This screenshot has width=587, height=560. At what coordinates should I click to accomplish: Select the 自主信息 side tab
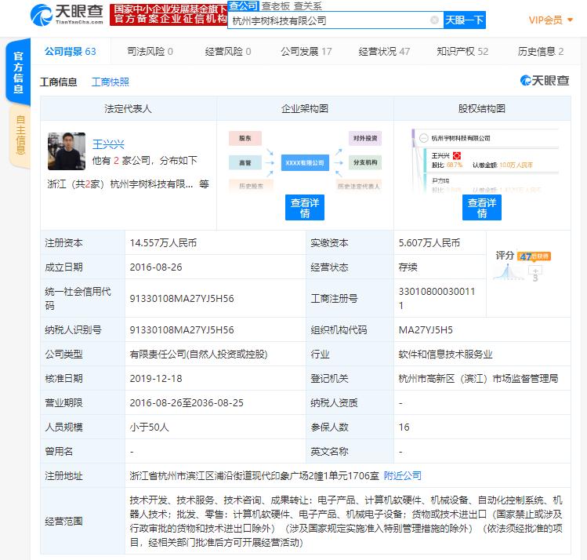(x=20, y=135)
